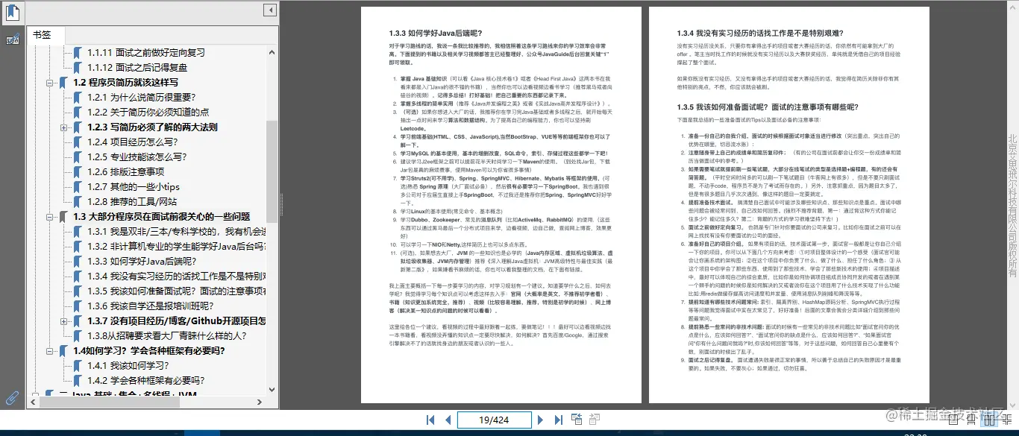The image size is (1019, 436).
Task: Open bookmark 1.3.7 没有项目经历/博客/Github
Action: pyautogui.click(x=177, y=321)
